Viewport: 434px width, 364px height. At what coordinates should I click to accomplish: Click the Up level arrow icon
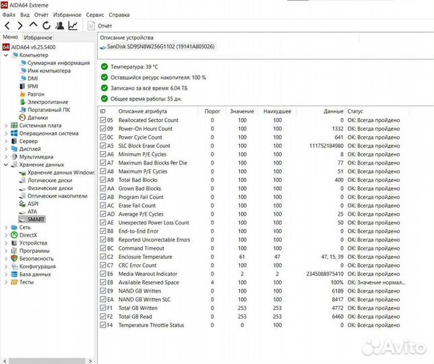click(x=34, y=26)
